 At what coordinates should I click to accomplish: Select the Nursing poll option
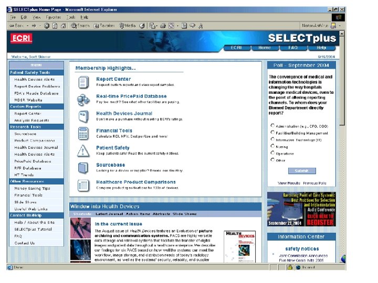point(272,146)
